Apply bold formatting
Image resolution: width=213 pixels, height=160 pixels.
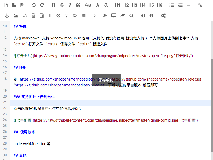[x=54, y=5]
